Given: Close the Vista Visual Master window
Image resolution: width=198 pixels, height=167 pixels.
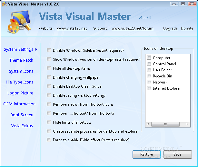Looking at the screenshot, I should (192, 4).
